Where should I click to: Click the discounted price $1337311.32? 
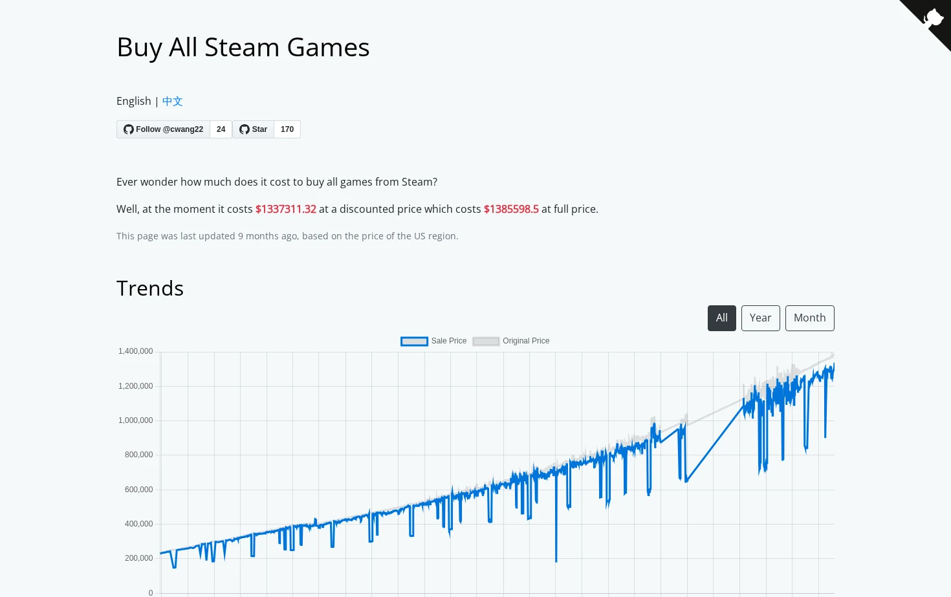[286, 209]
